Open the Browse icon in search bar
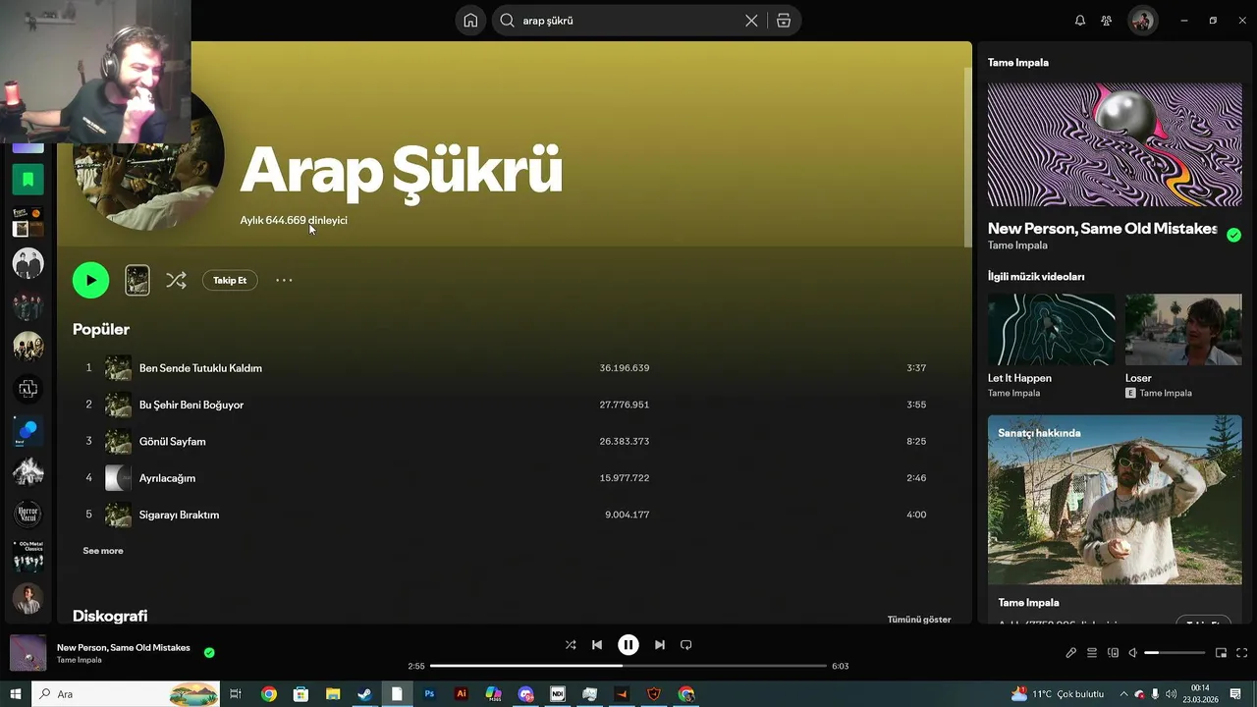The width and height of the screenshot is (1257, 707). click(784, 21)
